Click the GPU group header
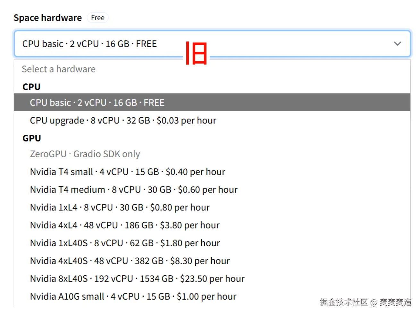The image size is (420, 315). point(32,138)
